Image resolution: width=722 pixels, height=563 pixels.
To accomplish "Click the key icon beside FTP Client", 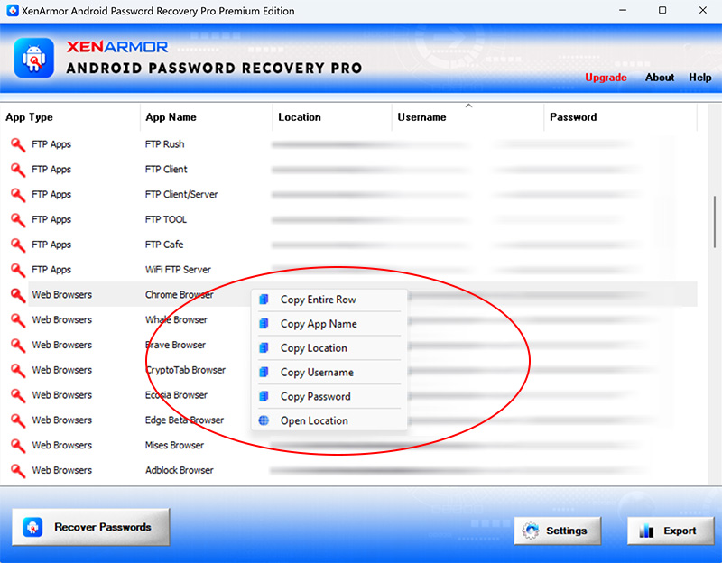I will (18, 170).
